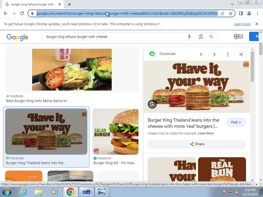This screenshot has width=263, height=197.
Task: Go to the Google logo homepage
Action: point(17,37)
